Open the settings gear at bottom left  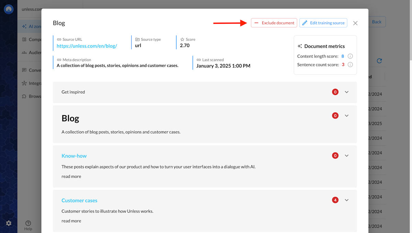click(8, 223)
